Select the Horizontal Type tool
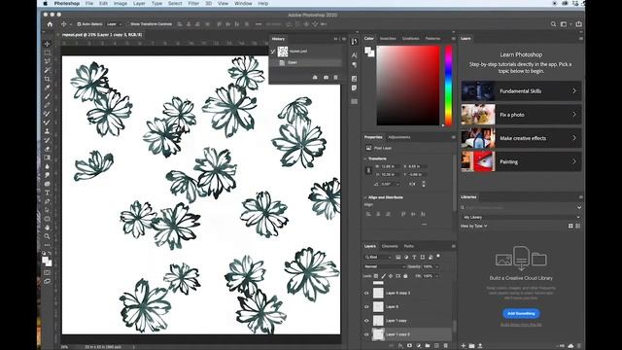Screen dimensions: 622x350 point(48,192)
